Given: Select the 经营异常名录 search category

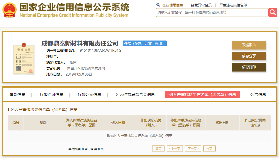Looking at the screenshot, I should click(201, 5).
